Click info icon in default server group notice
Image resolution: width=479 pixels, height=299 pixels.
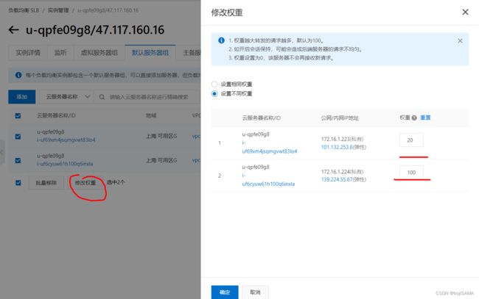[18, 75]
